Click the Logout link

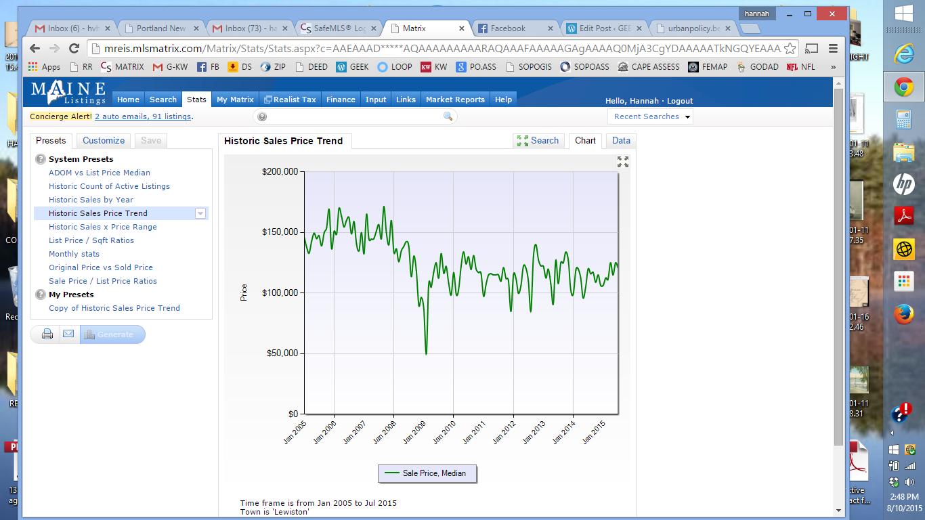click(x=680, y=101)
